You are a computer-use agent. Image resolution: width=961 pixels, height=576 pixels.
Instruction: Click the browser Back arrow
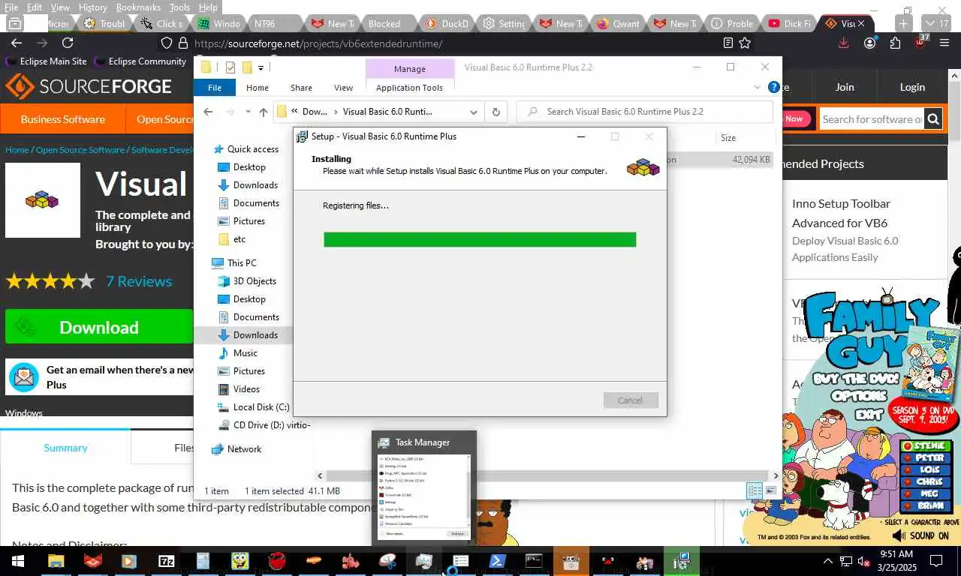tap(16, 43)
